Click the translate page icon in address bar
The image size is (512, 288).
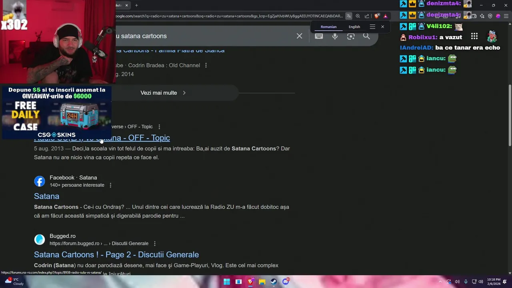[349, 16]
